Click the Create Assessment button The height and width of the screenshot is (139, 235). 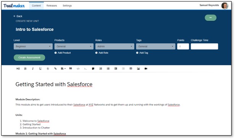point(29,58)
